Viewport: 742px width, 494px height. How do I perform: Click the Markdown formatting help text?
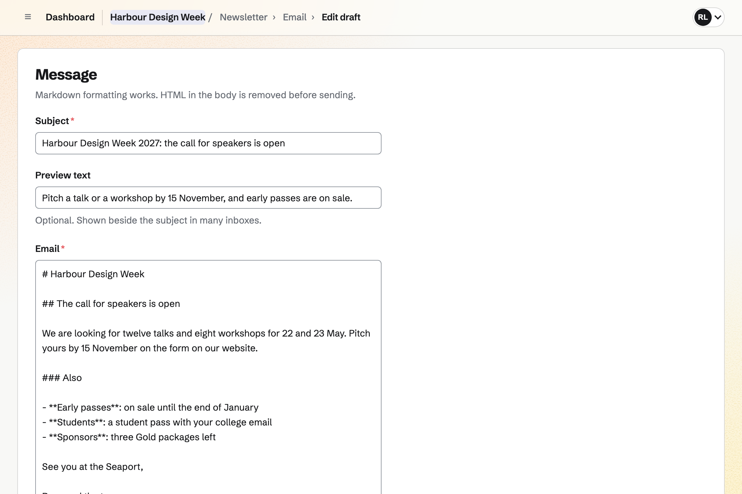click(x=195, y=95)
